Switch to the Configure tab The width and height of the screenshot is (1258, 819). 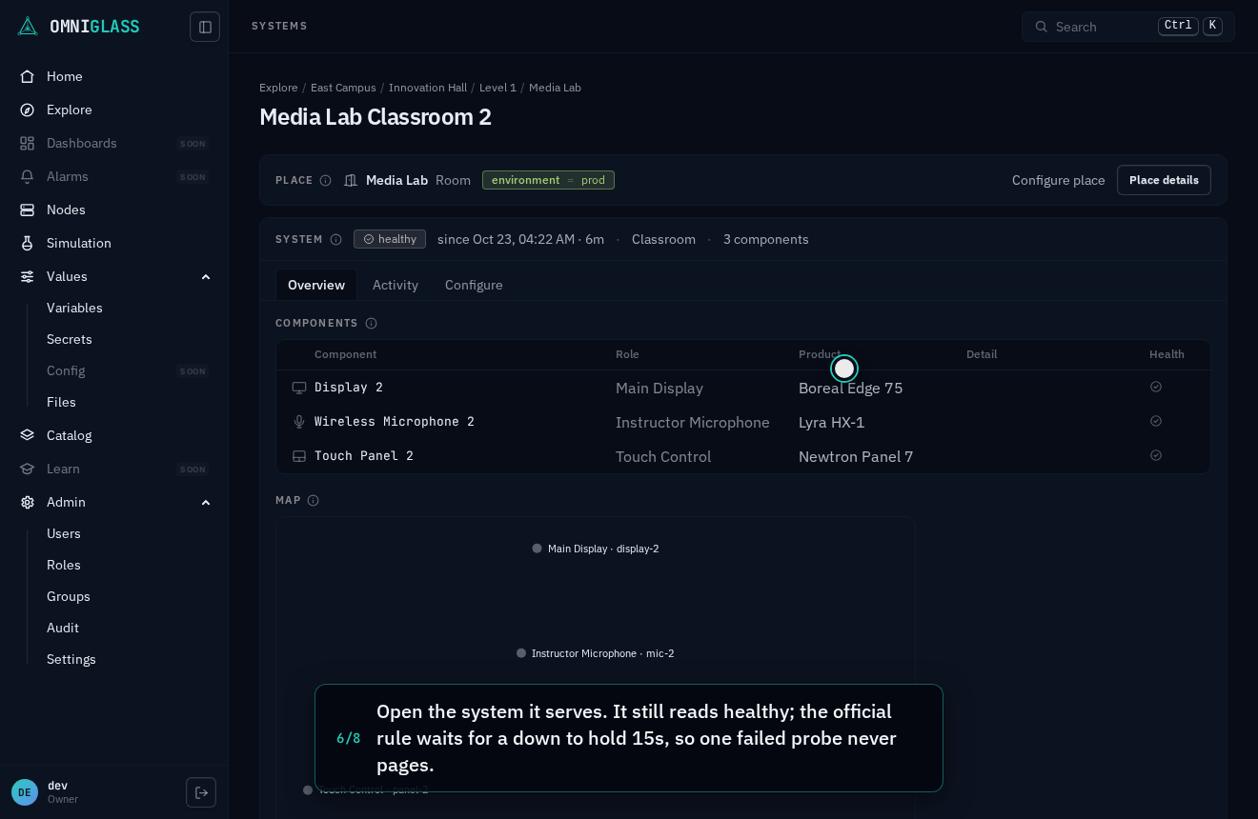click(x=474, y=285)
